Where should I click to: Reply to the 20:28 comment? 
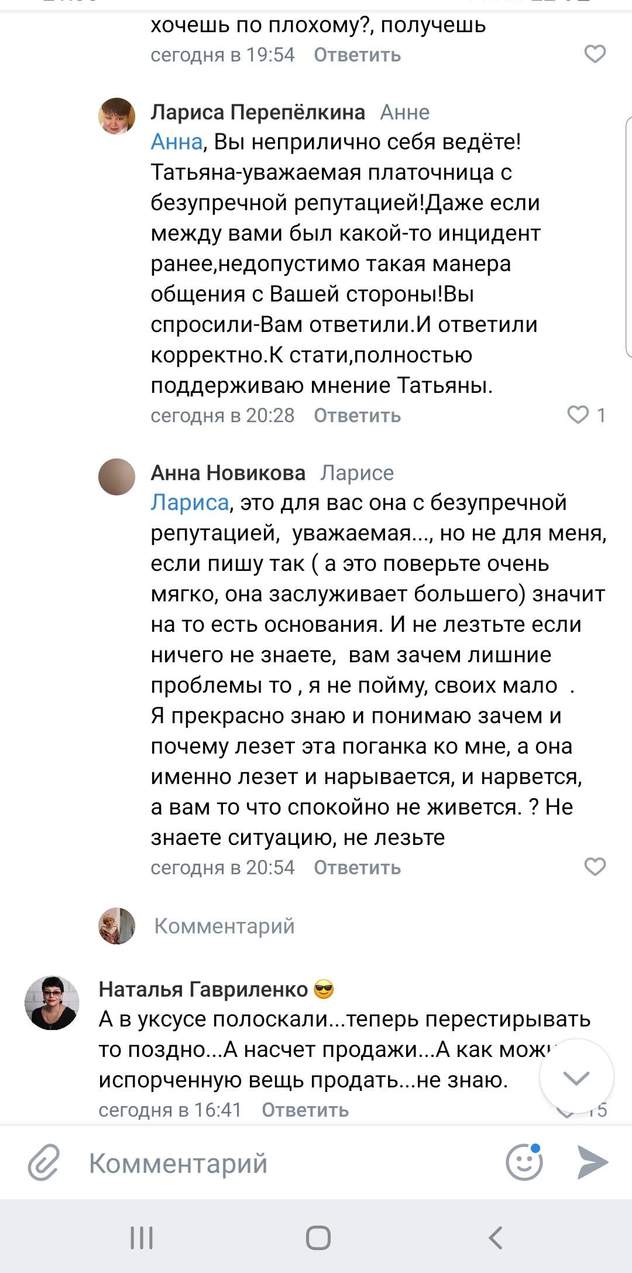click(357, 416)
